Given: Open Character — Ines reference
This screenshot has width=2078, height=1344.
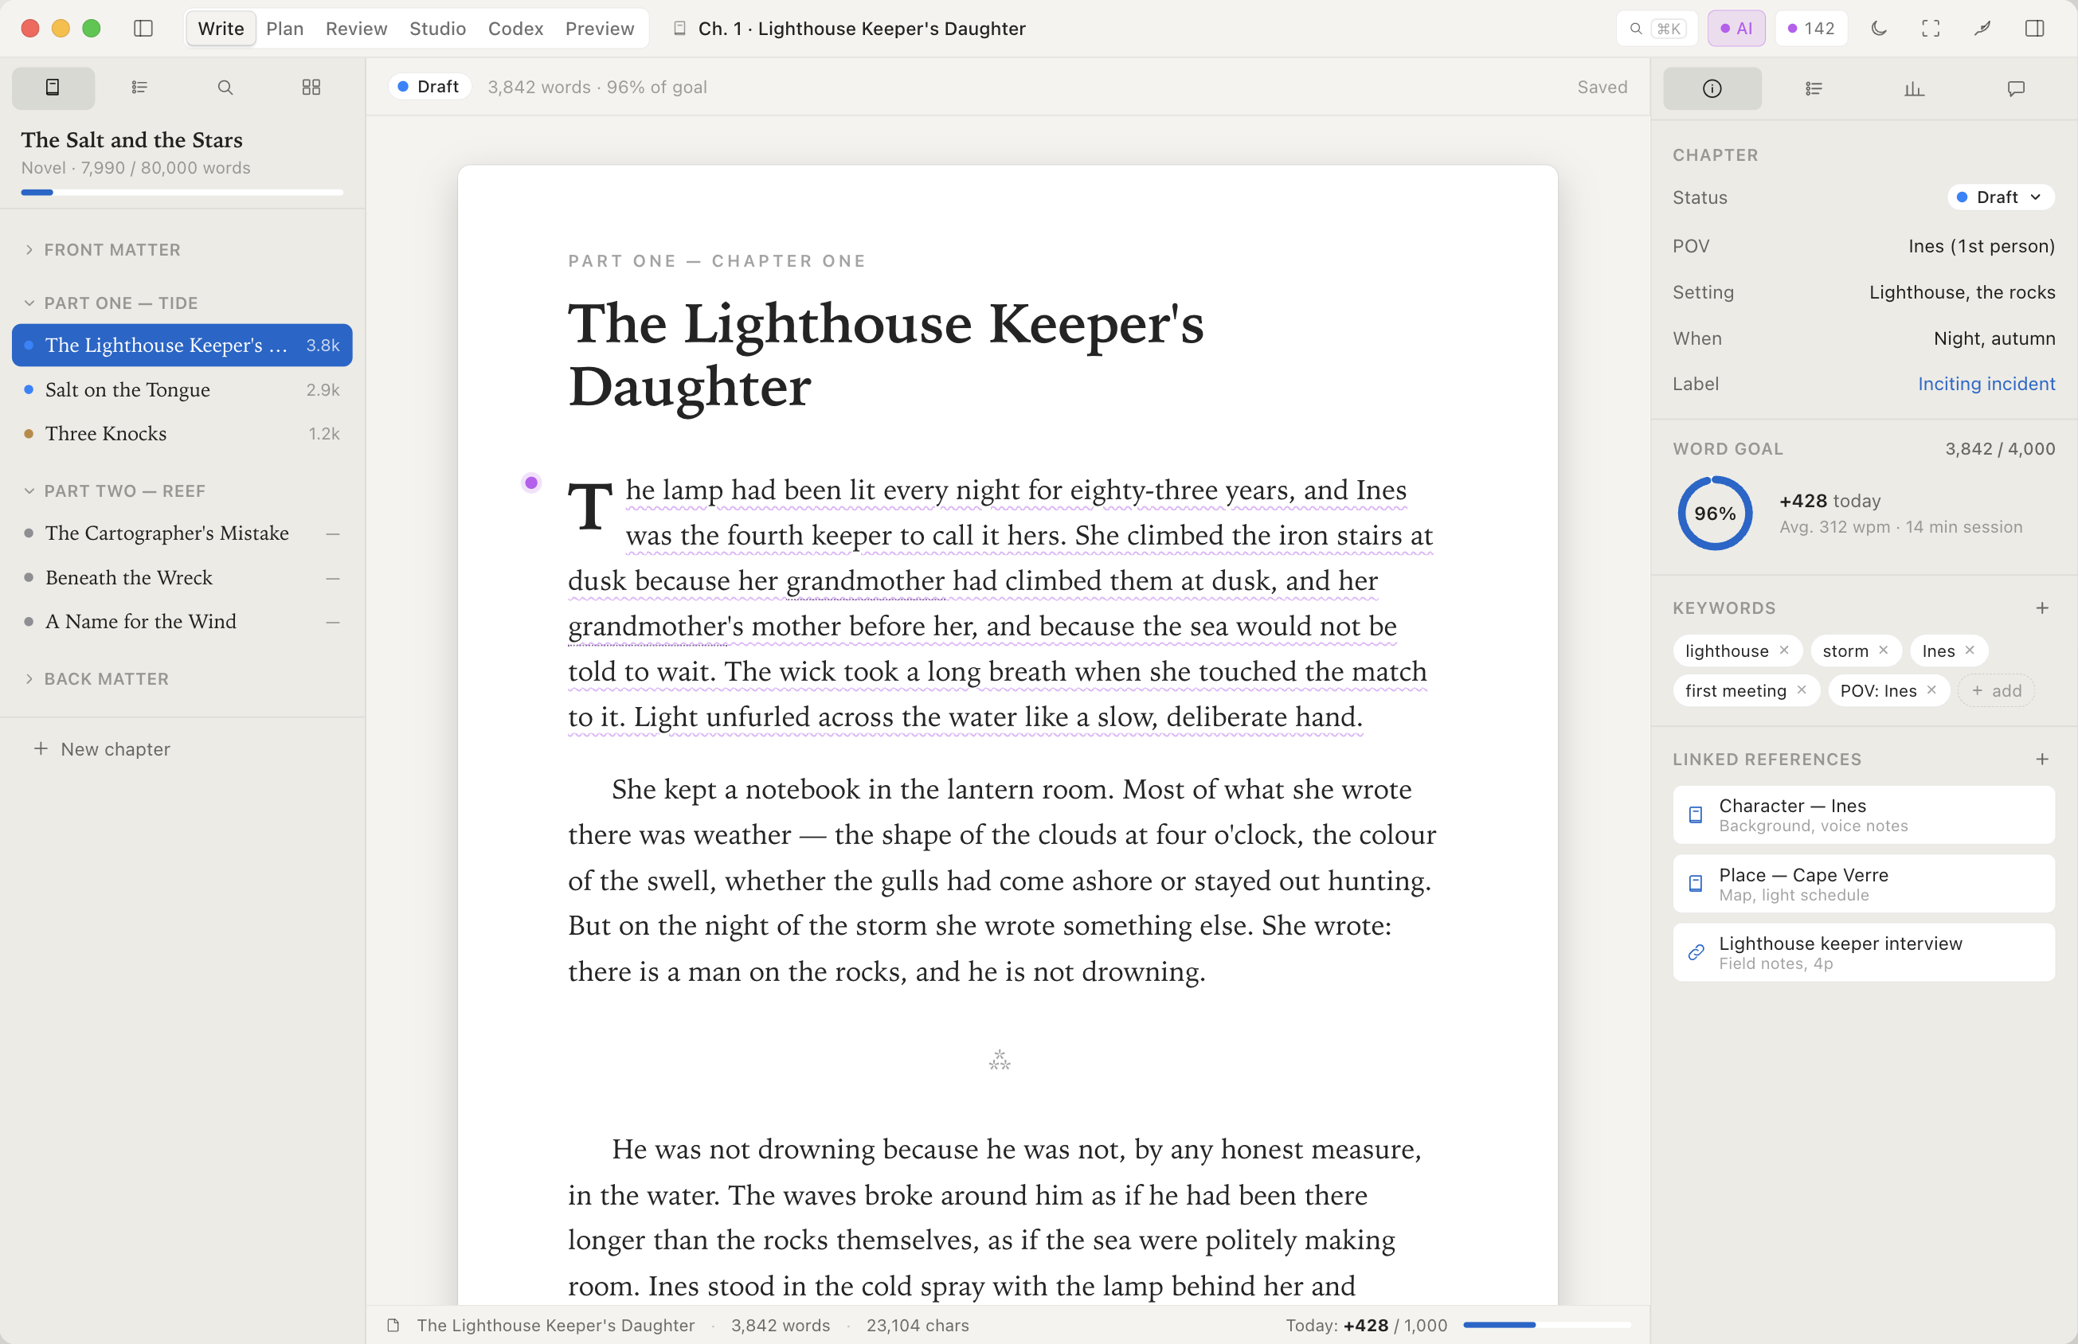Looking at the screenshot, I should pos(1863,815).
